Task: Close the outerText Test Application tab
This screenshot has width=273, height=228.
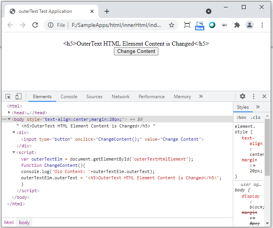Action: tap(92, 11)
